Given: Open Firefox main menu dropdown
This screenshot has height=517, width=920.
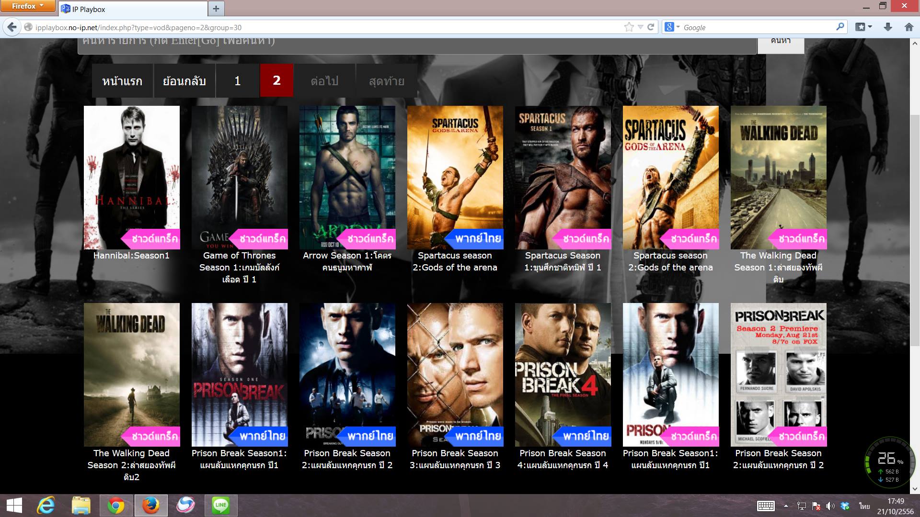Looking at the screenshot, I should (x=27, y=6).
